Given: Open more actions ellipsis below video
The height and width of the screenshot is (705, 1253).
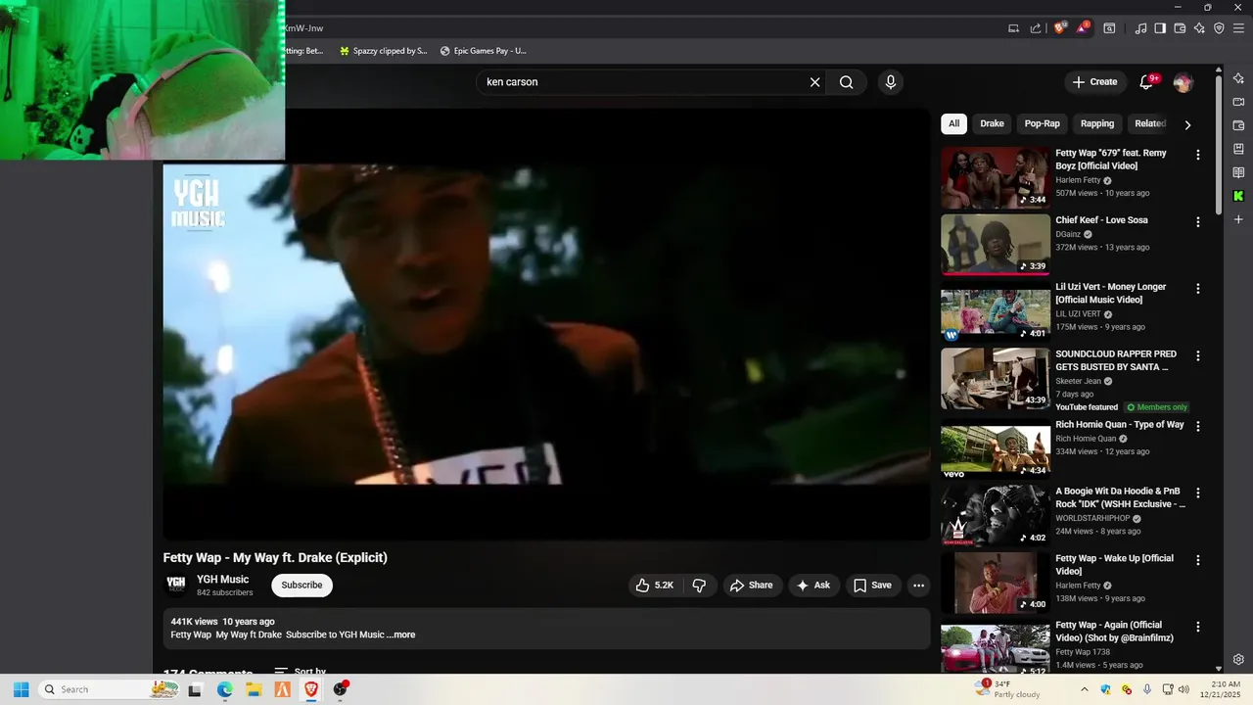Looking at the screenshot, I should click(918, 586).
